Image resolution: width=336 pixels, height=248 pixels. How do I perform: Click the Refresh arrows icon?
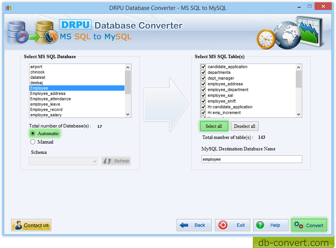(x=107, y=161)
